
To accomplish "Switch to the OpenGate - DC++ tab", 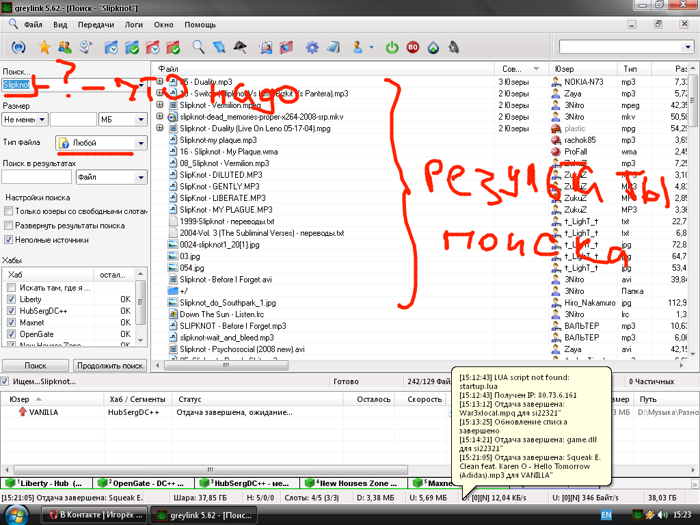I will [x=144, y=483].
